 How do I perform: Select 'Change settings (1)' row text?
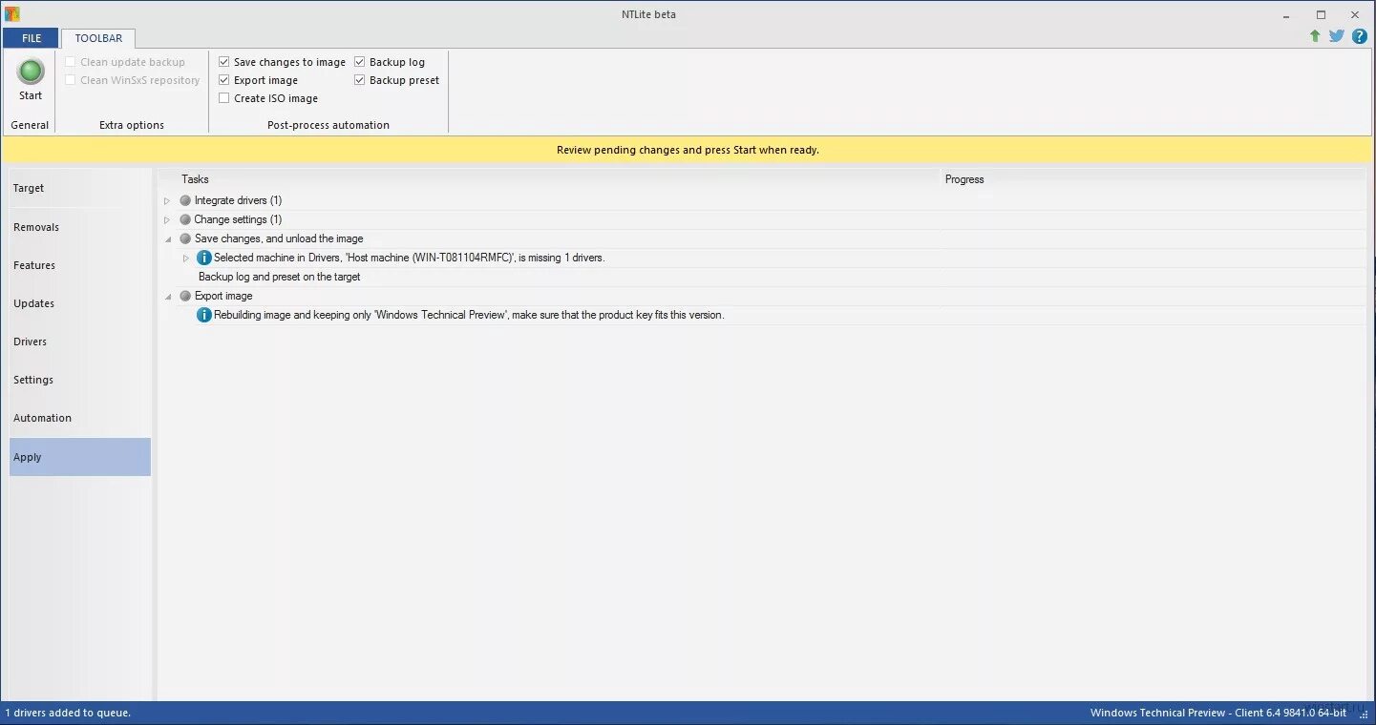click(x=238, y=219)
